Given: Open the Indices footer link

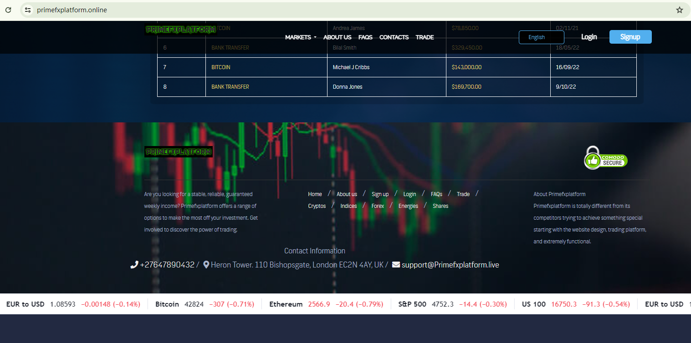Looking at the screenshot, I should pyautogui.click(x=348, y=206).
